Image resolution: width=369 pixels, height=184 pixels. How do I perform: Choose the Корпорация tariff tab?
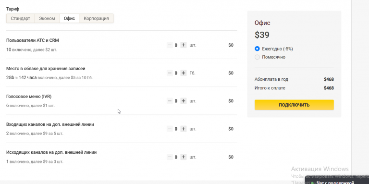coord(96,18)
